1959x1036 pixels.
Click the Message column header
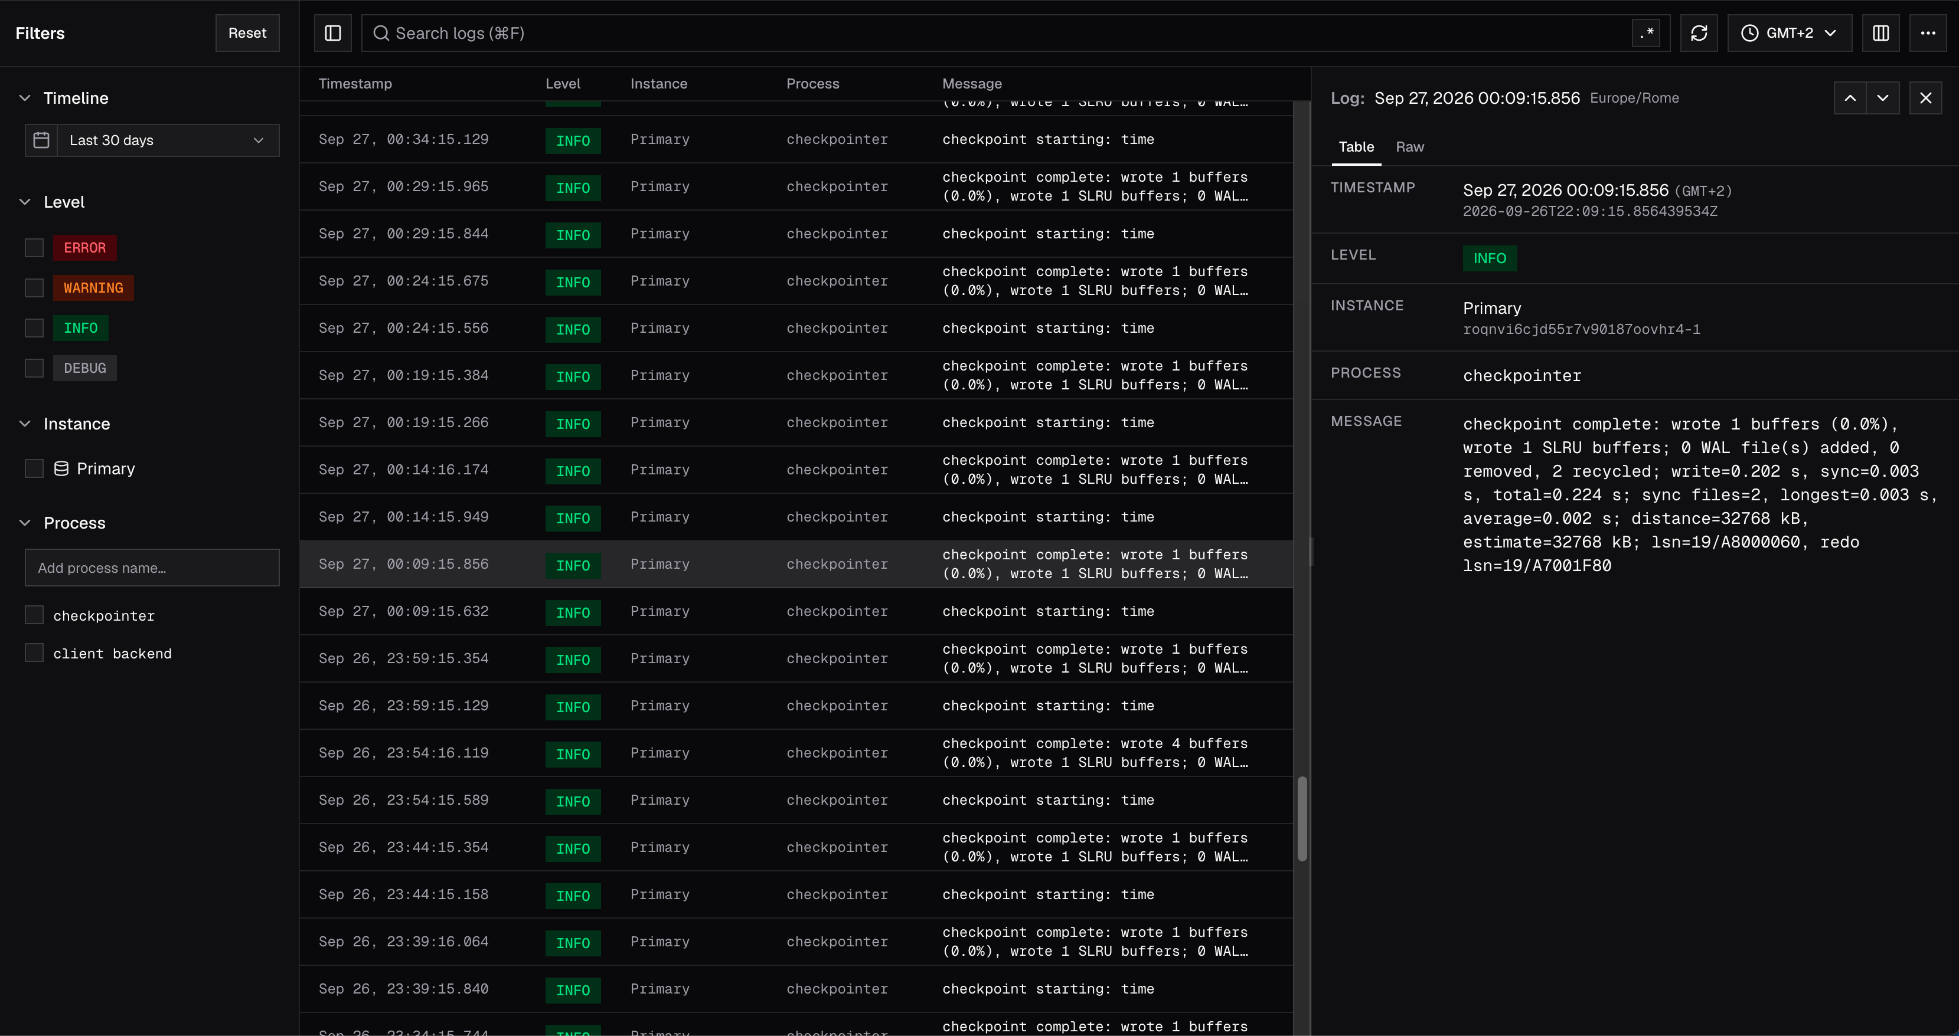coord(972,84)
